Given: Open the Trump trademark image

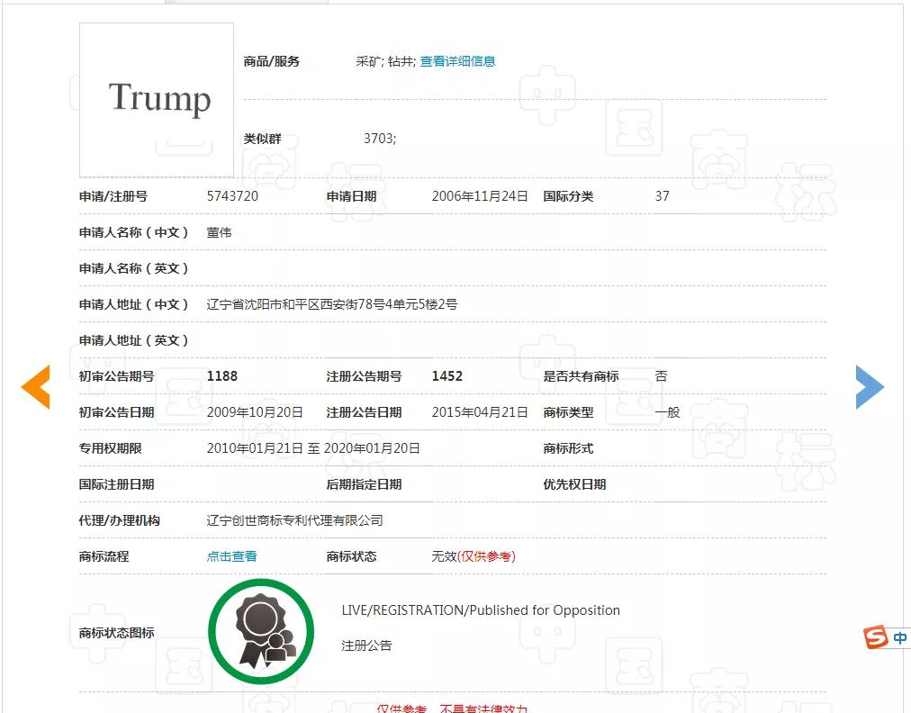Looking at the screenshot, I should [157, 100].
